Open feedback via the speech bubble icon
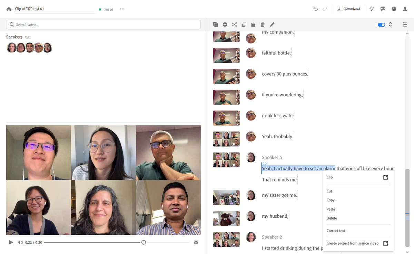Image resolution: width=414 pixels, height=254 pixels. [x=383, y=9]
